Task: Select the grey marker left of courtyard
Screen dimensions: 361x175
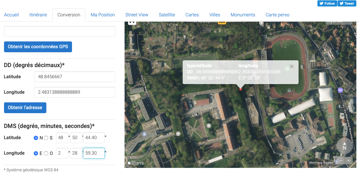Action: [x=178, y=134]
